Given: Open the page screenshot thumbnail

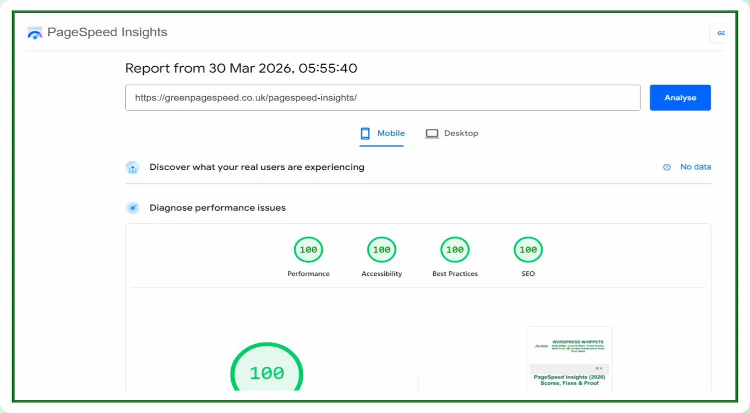Looking at the screenshot, I should (569, 359).
